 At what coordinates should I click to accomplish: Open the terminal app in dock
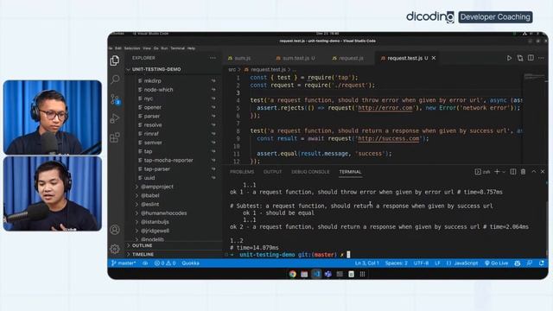click(x=340, y=274)
